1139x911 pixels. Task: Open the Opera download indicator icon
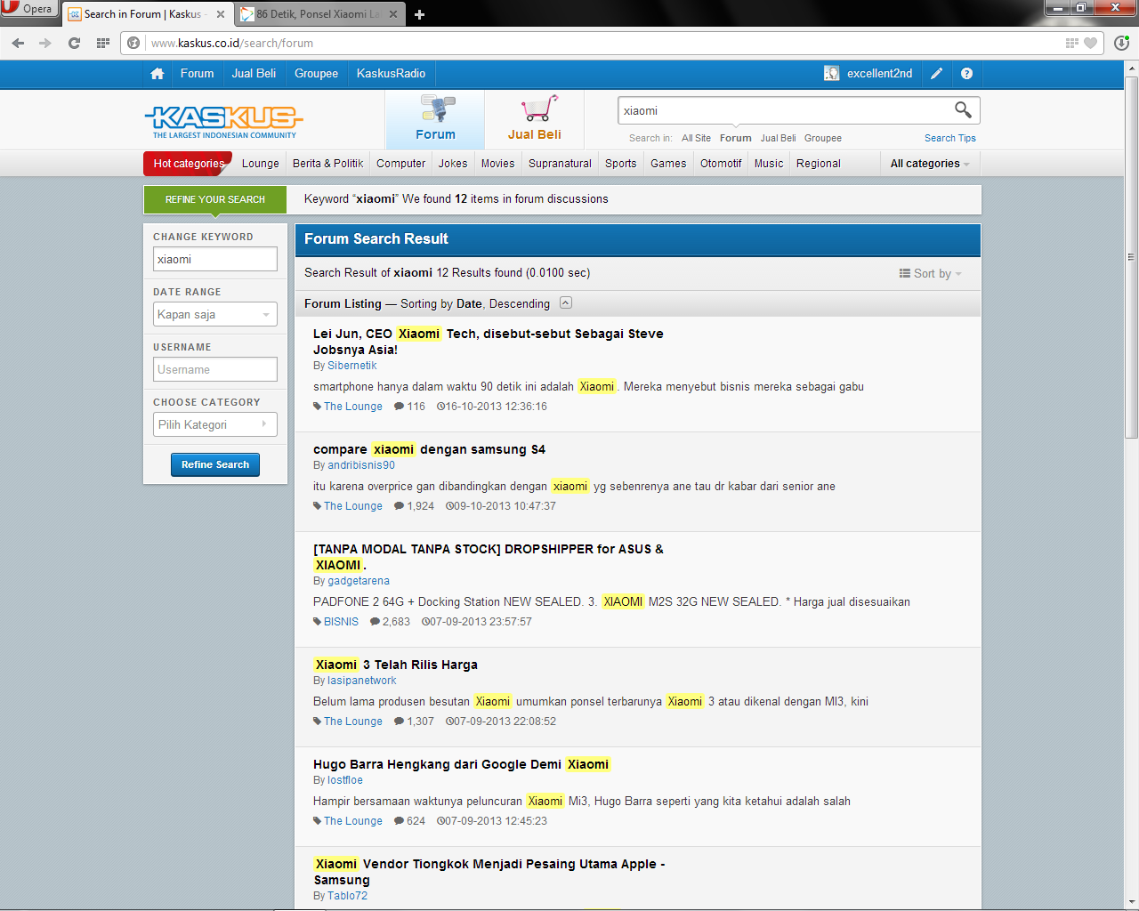point(1121,43)
